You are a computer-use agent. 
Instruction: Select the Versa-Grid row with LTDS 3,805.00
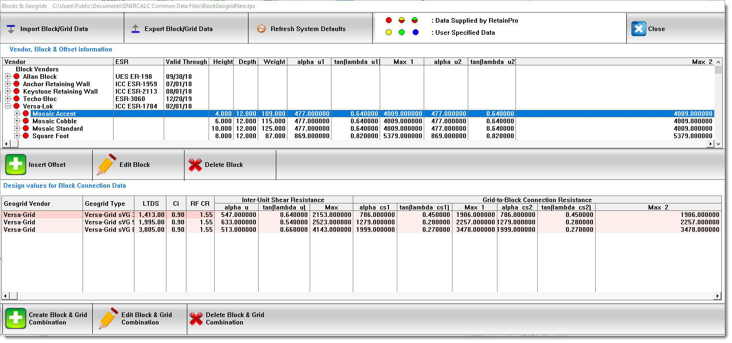pyautogui.click(x=362, y=229)
